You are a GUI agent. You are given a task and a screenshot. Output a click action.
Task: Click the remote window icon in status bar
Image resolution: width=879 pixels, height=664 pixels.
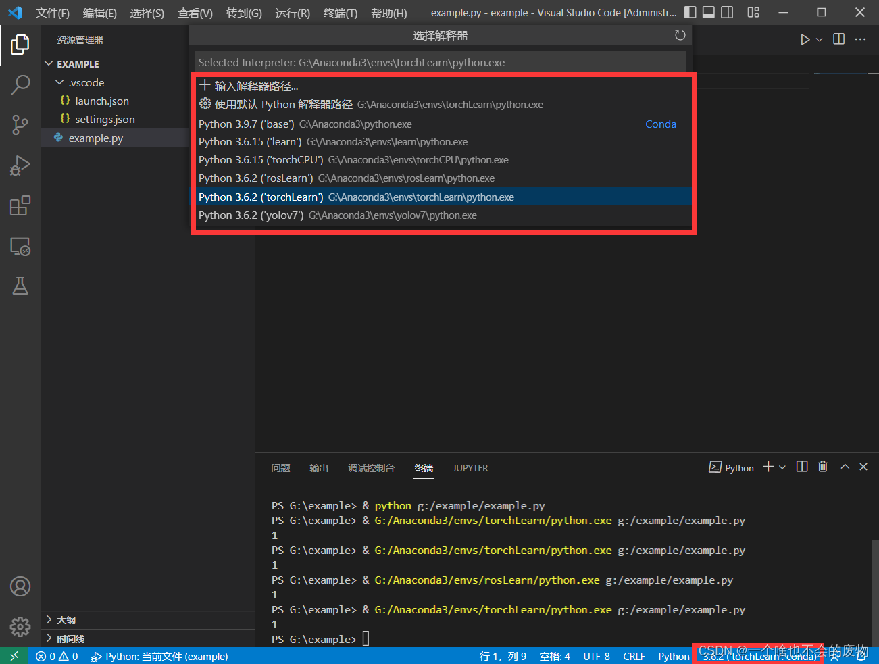pos(14,656)
